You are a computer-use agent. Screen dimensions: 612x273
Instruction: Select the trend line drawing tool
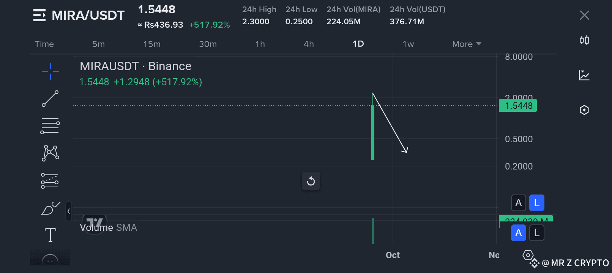click(50, 99)
